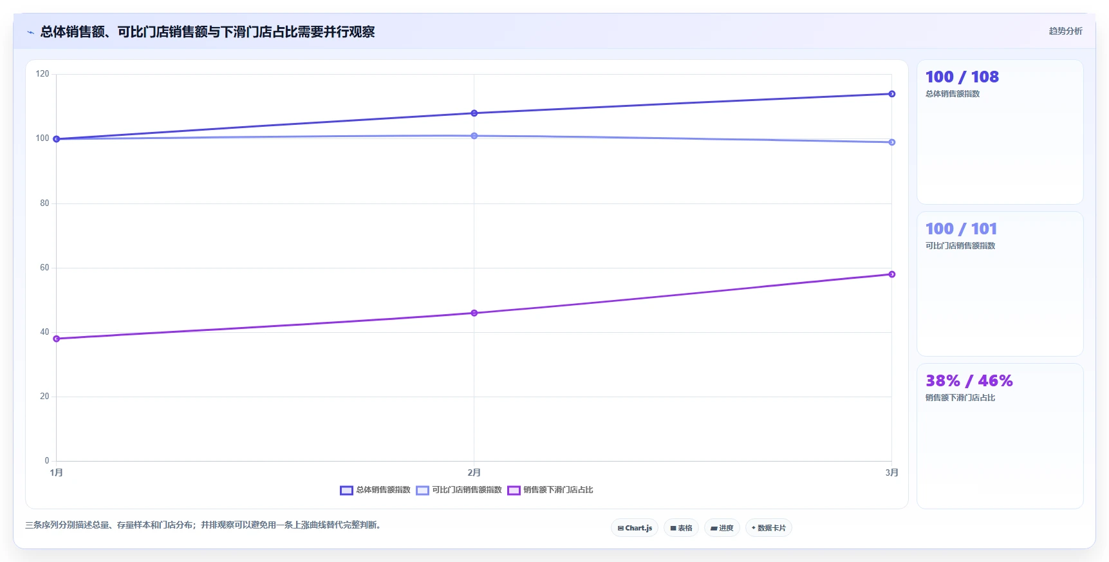Image resolution: width=1109 pixels, height=562 pixels.
Task: Click the 销售额下滑门店占比 data point for 3月
Action: pyautogui.click(x=891, y=274)
